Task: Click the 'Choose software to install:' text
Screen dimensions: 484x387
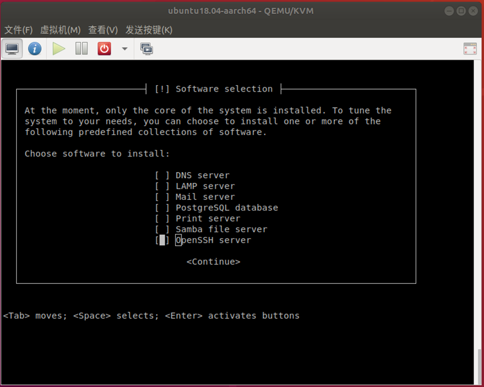Action: coord(97,154)
